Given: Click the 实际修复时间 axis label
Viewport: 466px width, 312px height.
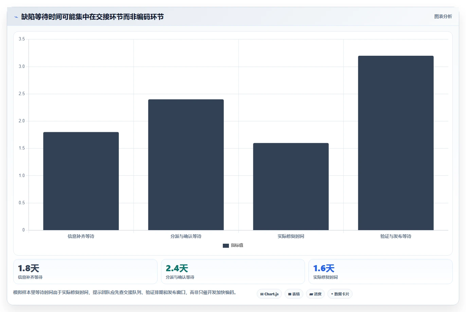Looking at the screenshot, I should [291, 236].
